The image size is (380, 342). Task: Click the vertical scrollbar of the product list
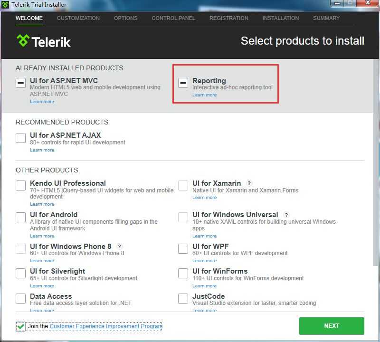click(x=376, y=162)
